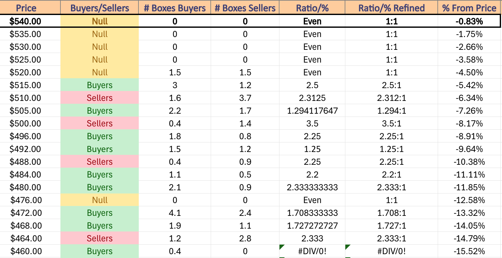Image resolution: width=502 pixels, height=258 pixels.
Task: Click the 3.7 boxes sellers value
Action: click(245, 98)
